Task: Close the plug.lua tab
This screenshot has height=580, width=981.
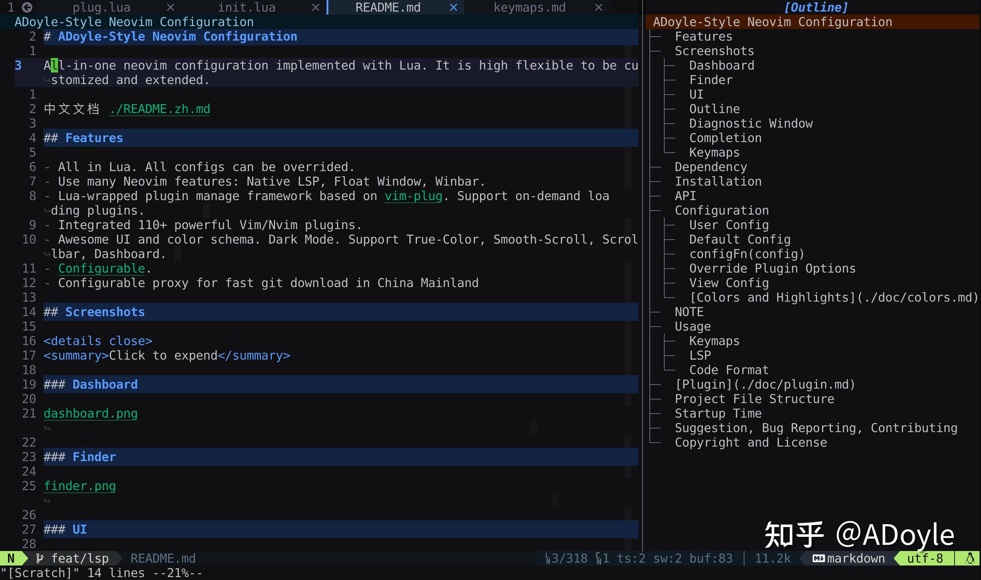Action: point(170,7)
